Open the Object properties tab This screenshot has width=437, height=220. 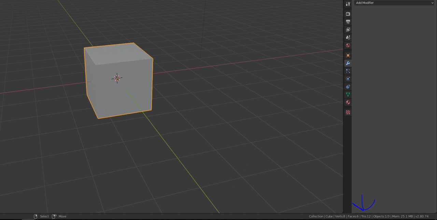[x=348, y=55]
